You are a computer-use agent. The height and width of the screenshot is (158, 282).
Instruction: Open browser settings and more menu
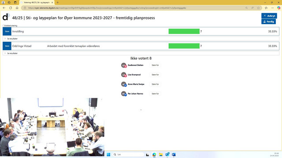click(272, 8)
